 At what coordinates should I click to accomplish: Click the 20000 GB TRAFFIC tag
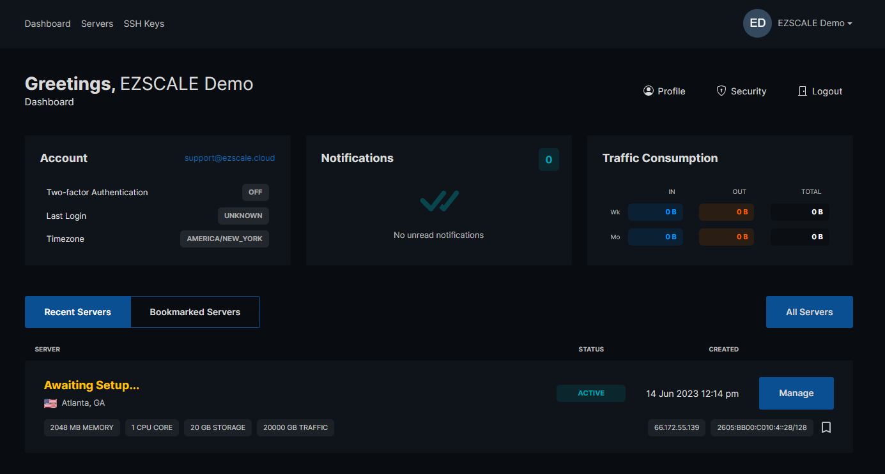(x=295, y=427)
